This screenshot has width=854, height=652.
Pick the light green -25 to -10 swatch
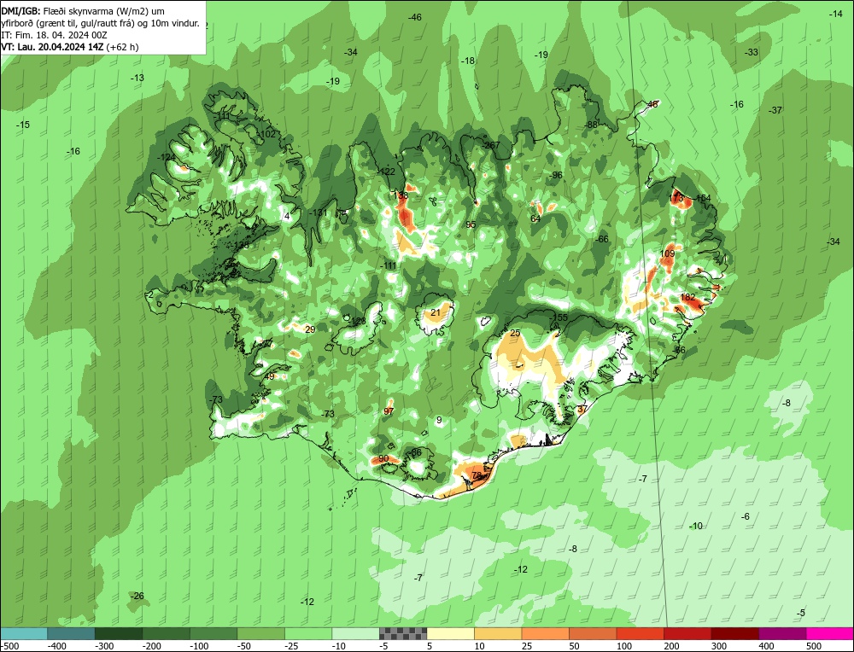tap(308, 633)
